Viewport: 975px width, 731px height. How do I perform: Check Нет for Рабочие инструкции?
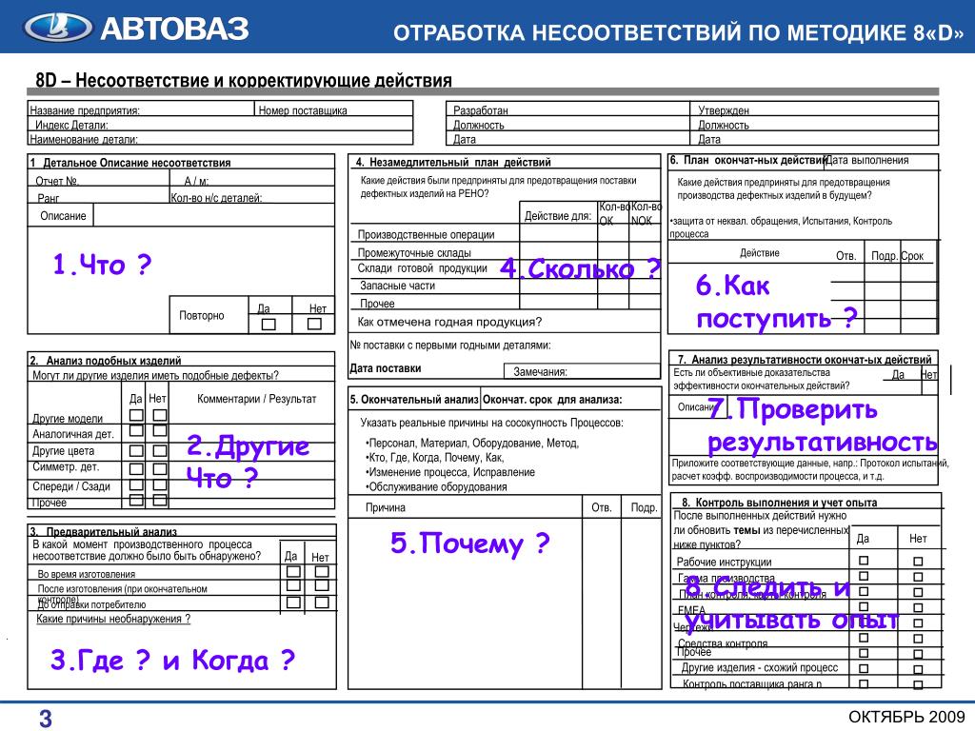[x=918, y=561]
